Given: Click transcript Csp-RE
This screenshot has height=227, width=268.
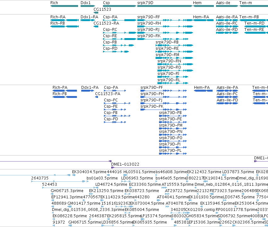Looking at the screenshot, I should click(x=110, y=36).
